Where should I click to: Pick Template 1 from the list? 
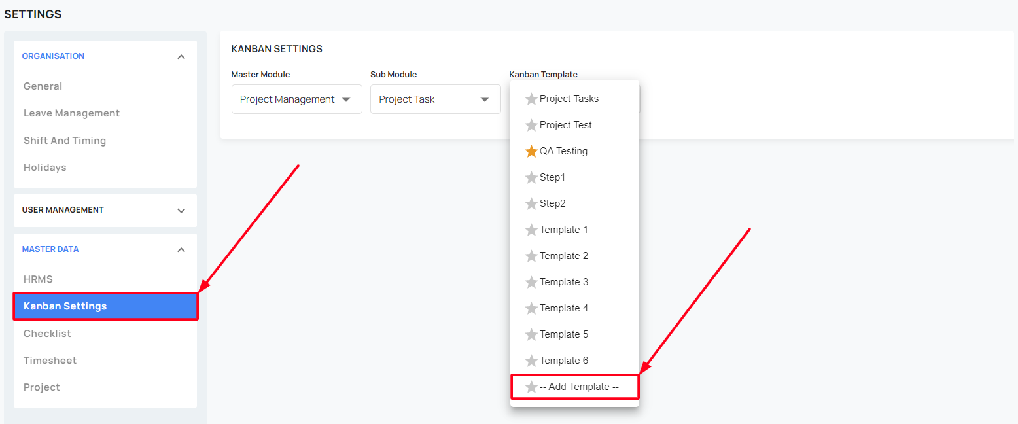coord(574,230)
